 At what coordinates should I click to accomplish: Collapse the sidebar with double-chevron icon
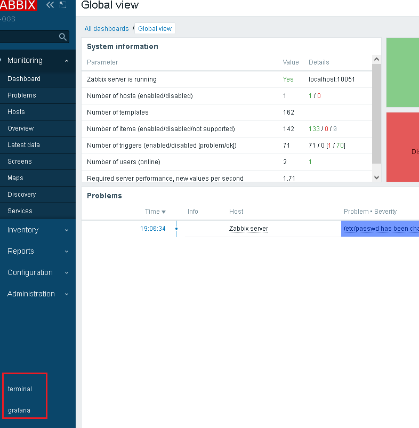pos(50,5)
